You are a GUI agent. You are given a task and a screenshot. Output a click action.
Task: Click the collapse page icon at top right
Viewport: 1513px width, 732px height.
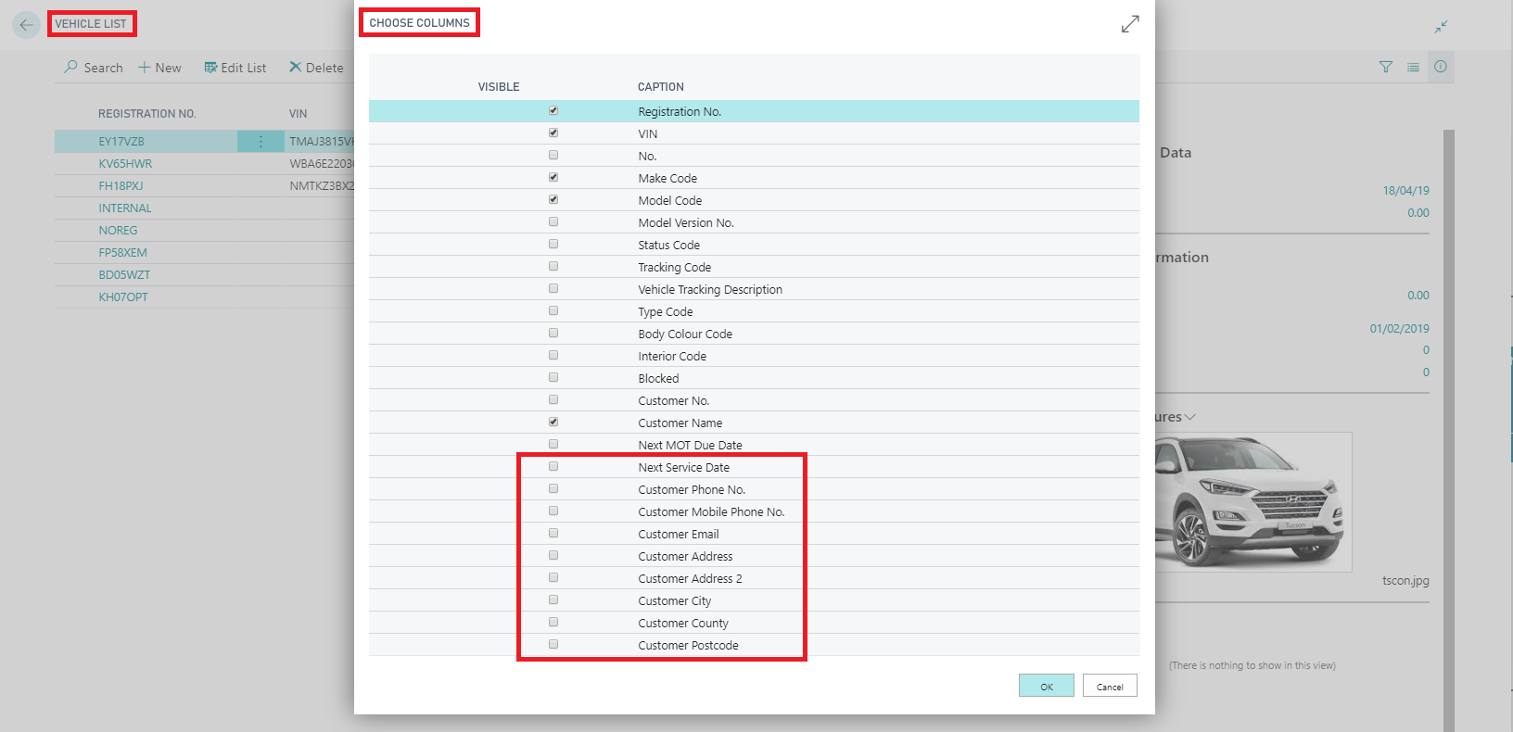(x=1441, y=27)
